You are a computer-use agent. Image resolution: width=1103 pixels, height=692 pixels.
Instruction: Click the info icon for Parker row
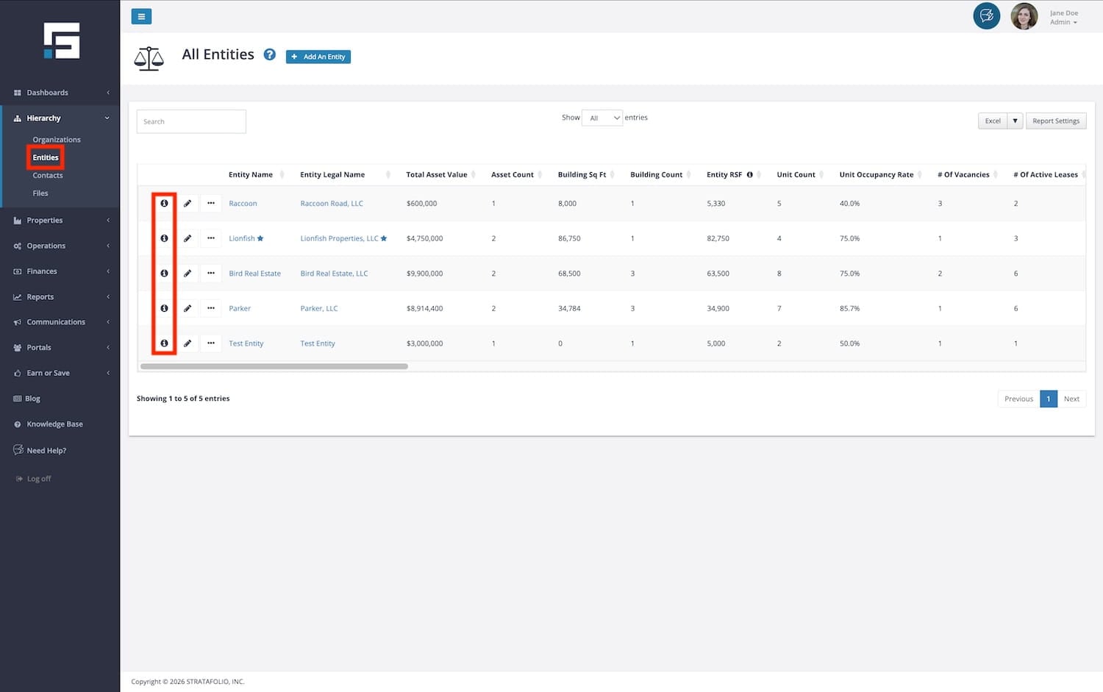pyautogui.click(x=164, y=308)
